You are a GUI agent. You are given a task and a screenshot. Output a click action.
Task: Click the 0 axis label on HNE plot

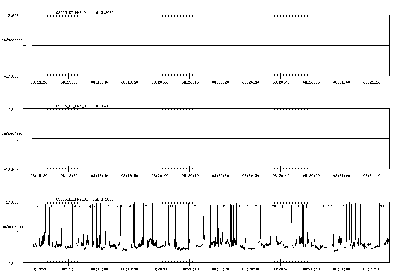point(18,46)
